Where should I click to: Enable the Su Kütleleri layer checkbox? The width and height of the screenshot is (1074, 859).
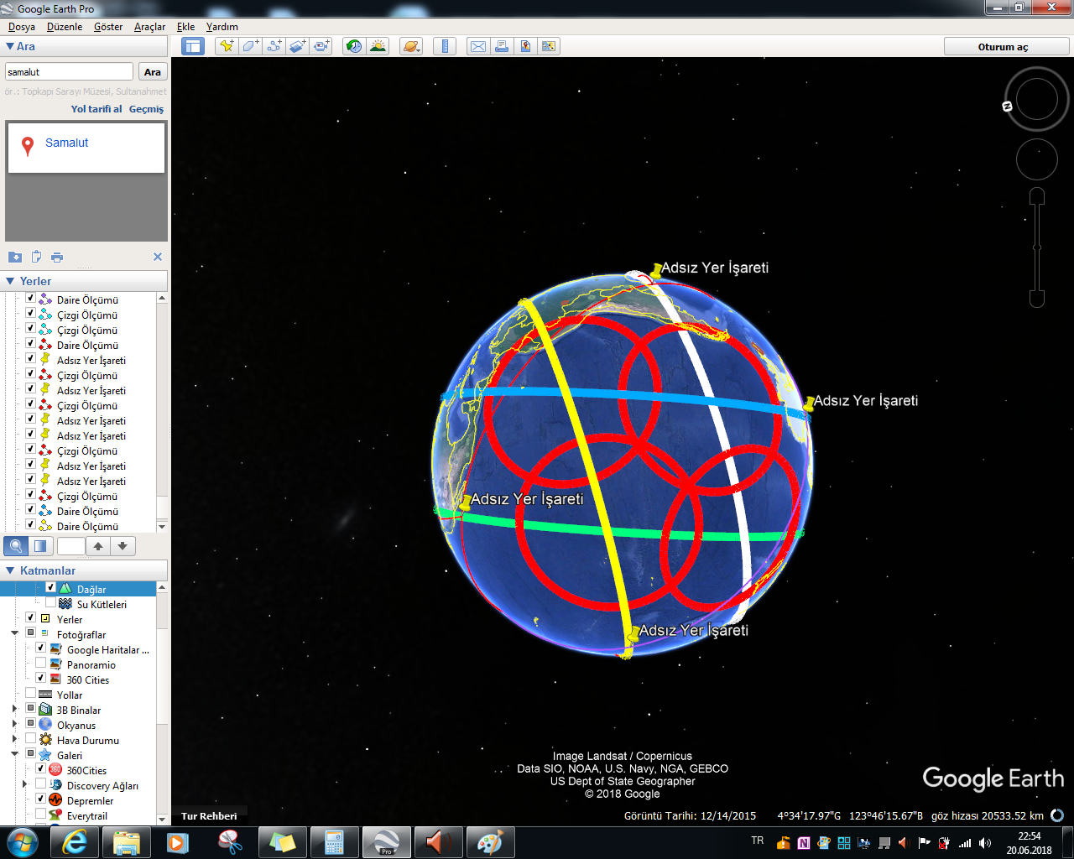pyautogui.click(x=50, y=603)
